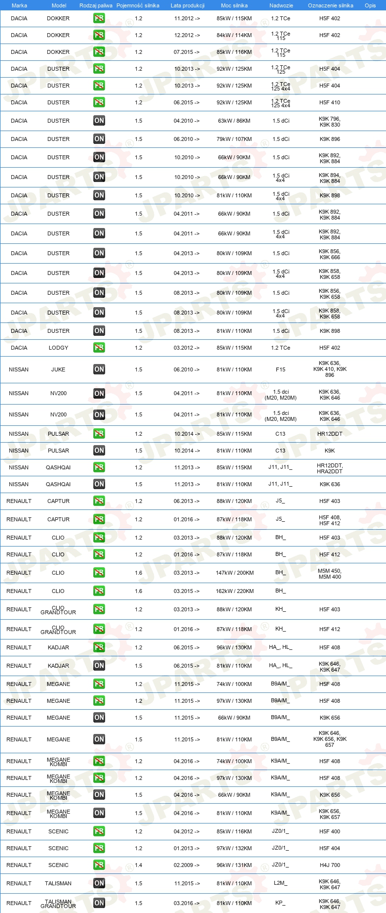Select engine code H4J 700
This screenshot has width=386, height=913.
point(330,865)
